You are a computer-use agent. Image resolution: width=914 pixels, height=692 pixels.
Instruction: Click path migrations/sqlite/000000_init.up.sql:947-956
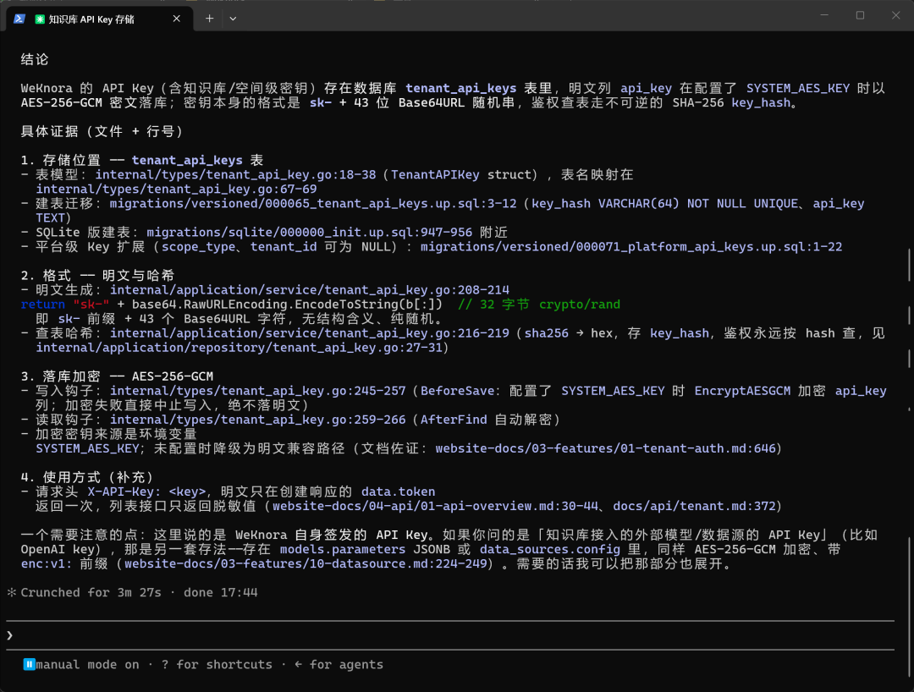pyautogui.click(x=310, y=233)
